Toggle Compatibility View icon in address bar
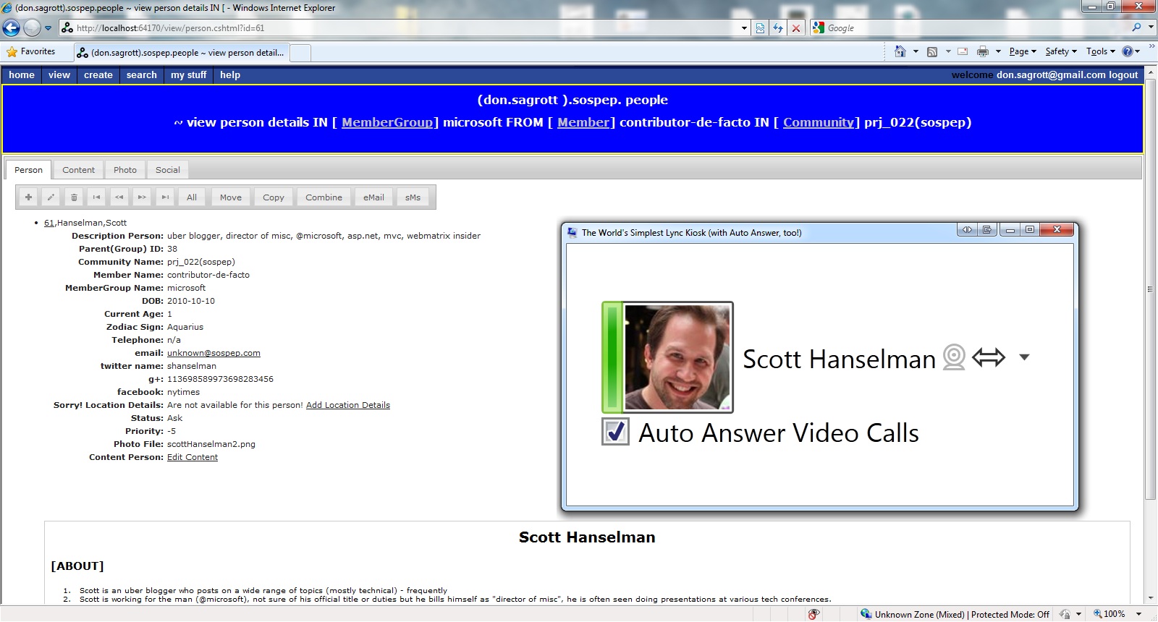The image size is (1158, 622). click(760, 28)
